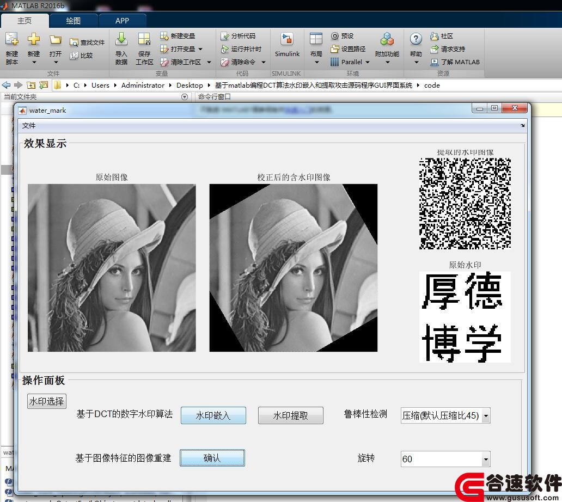Switch to the 绘图 tab
This screenshot has width=562, height=502.
[x=73, y=21]
